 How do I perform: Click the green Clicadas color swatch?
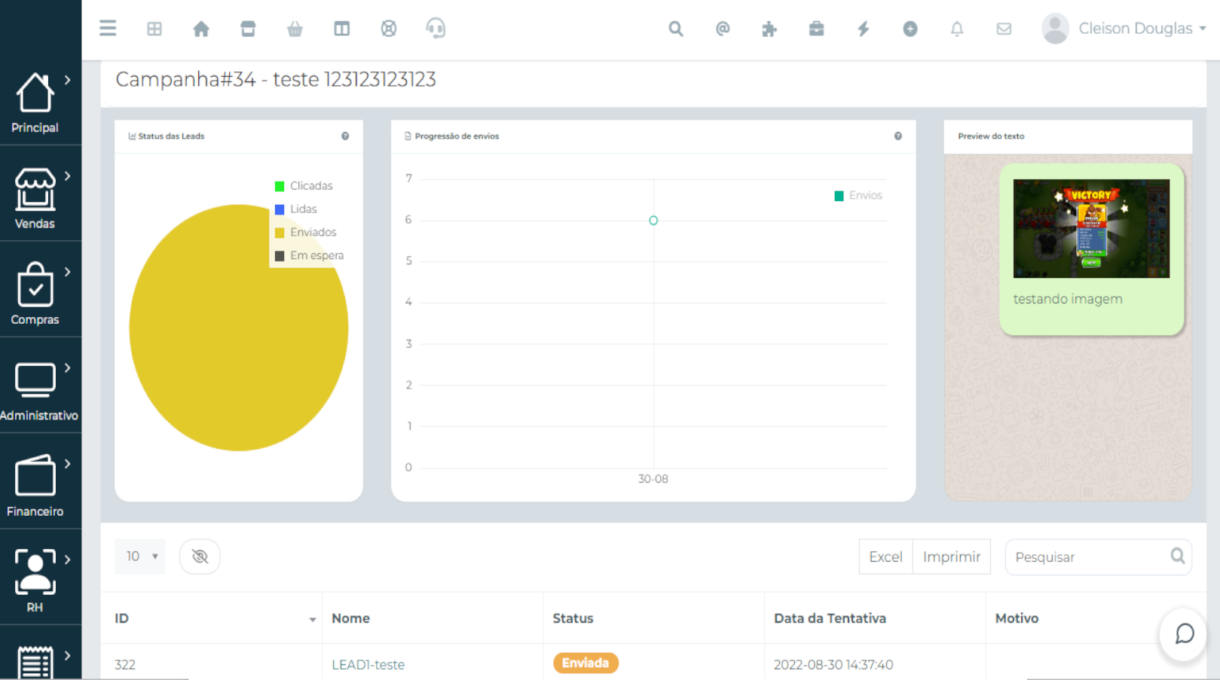(280, 186)
